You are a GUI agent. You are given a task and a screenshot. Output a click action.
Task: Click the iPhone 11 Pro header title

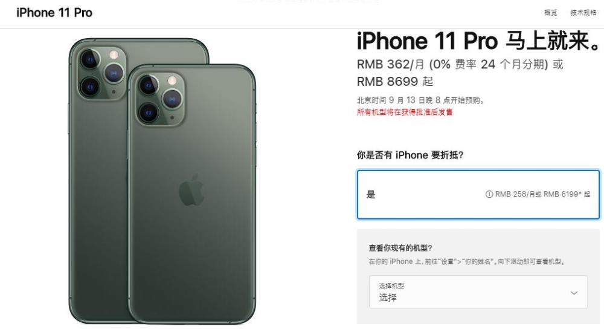point(54,13)
